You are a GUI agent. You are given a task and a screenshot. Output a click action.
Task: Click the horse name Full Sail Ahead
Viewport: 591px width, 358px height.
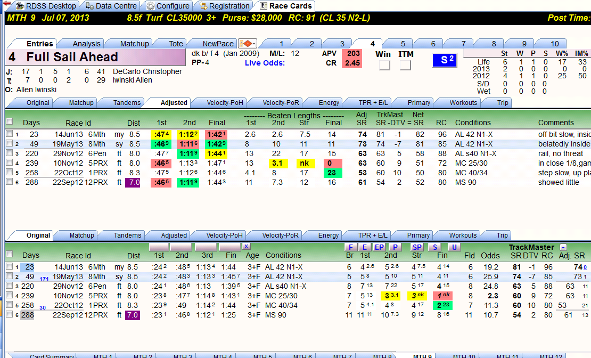[x=72, y=57]
